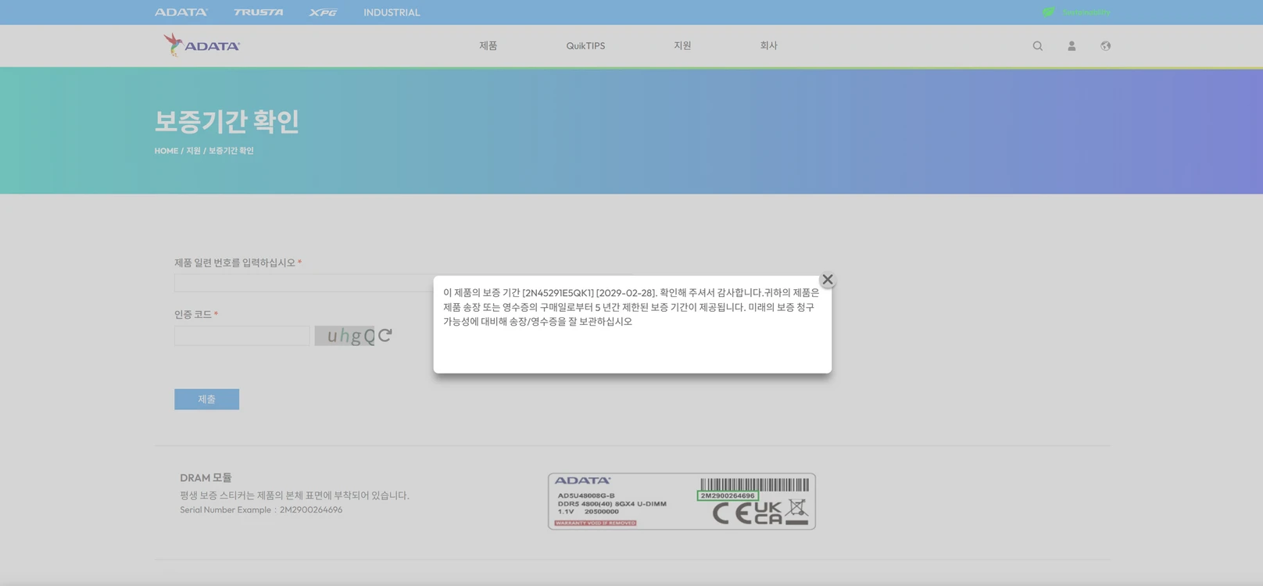Image resolution: width=1263 pixels, height=586 pixels.
Task: Close the warranty result popup
Action: click(828, 280)
